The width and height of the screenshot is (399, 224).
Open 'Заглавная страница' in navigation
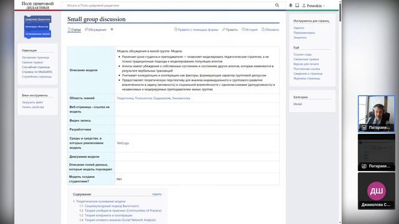(36, 57)
